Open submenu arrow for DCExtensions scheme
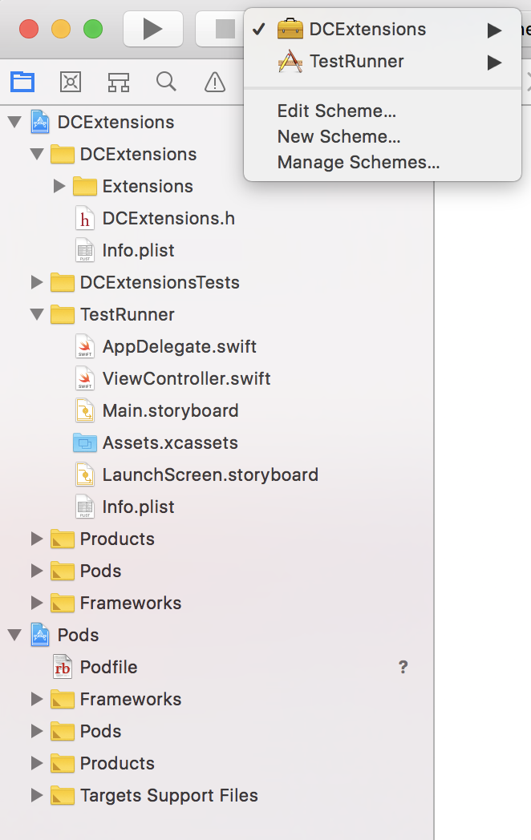The width and height of the screenshot is (531, 840). pos(494,30)
